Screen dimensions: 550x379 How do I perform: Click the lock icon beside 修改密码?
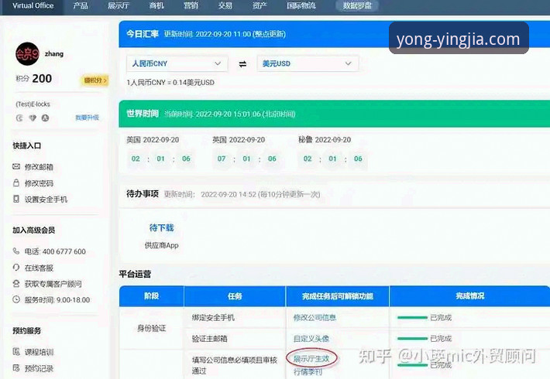click(16, 183)
